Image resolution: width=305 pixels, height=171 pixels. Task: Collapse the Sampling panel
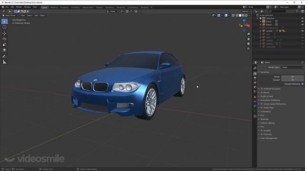click(264, 72)
